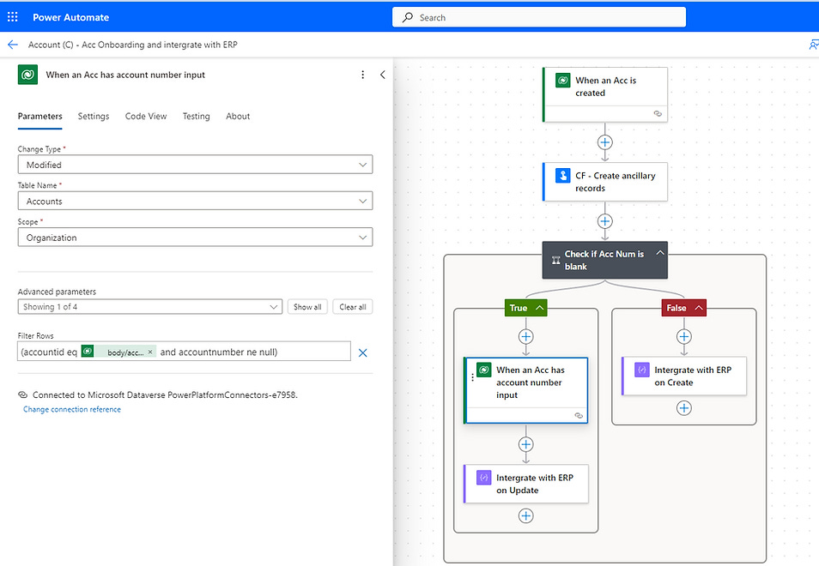
Task: Click into the Filter Rows expression field
Action: [x=184, y=352]
